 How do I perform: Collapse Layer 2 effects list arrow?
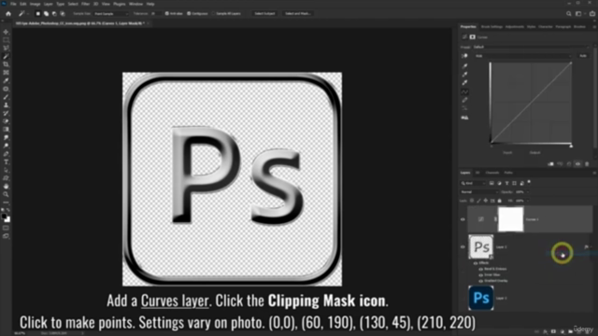(x=591, y=246)
